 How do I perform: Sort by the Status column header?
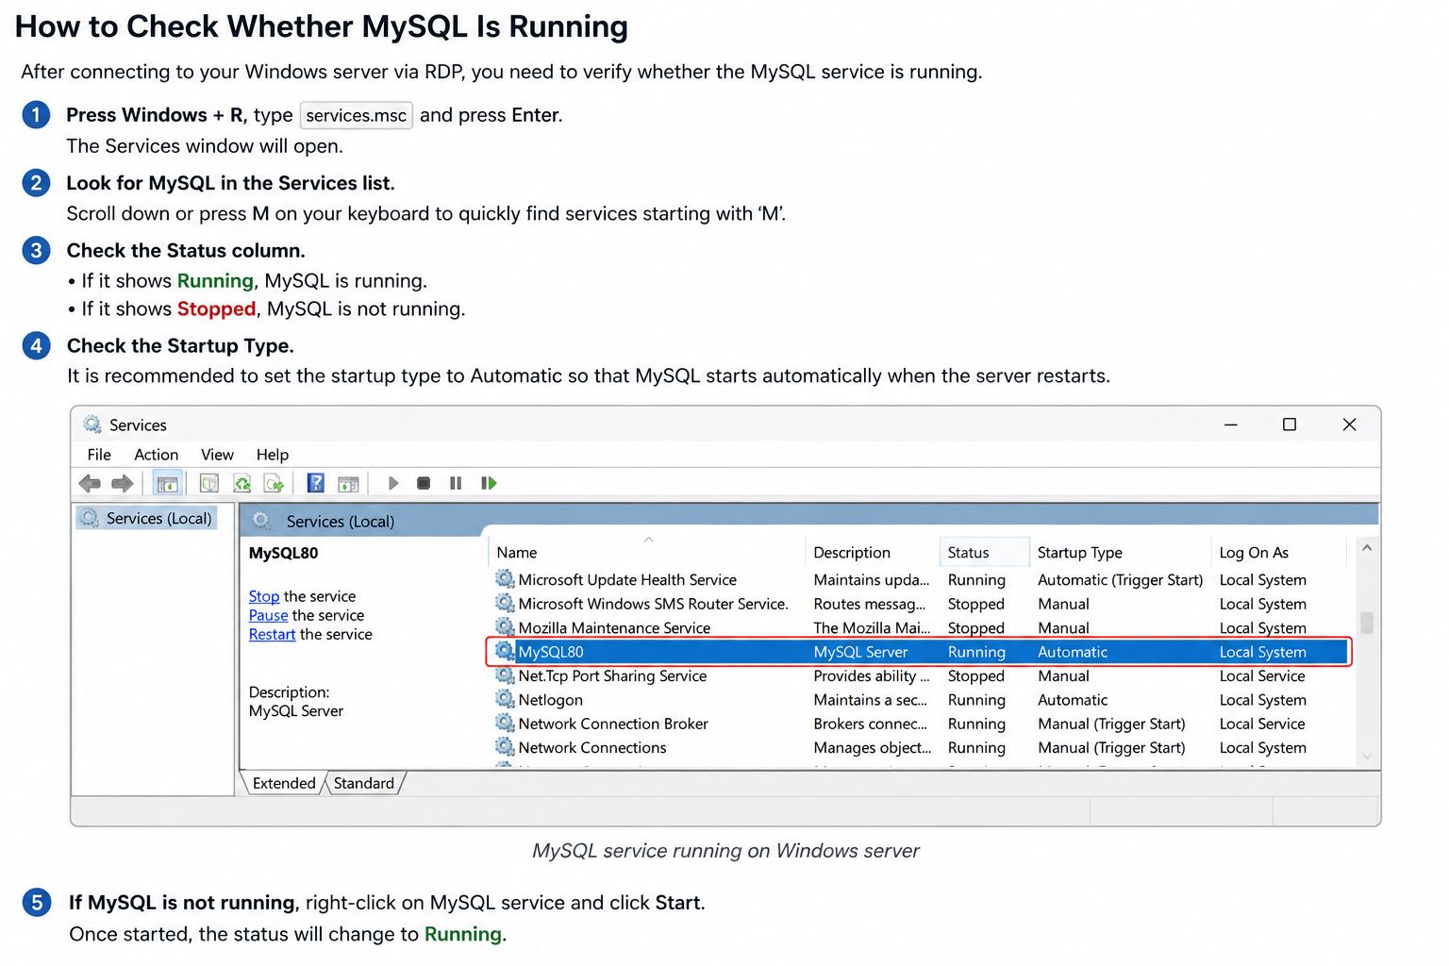(985, 553)
